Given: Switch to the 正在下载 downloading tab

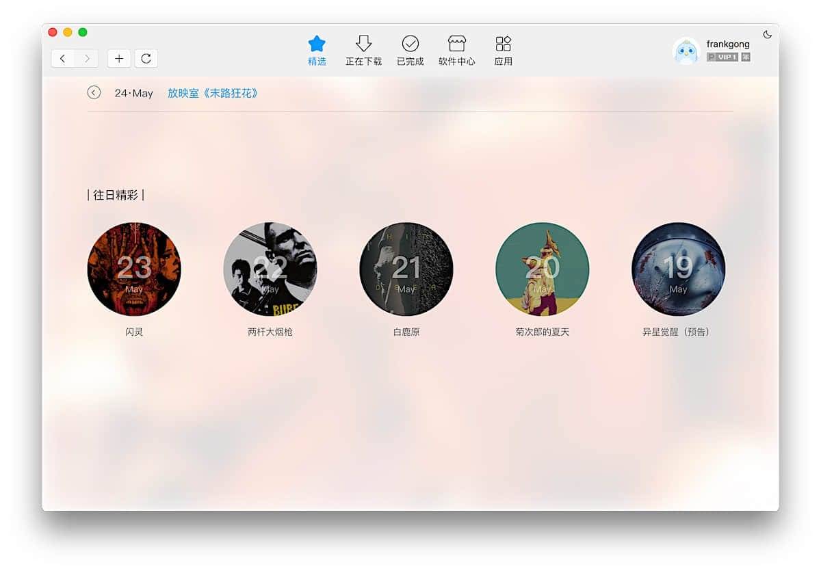Looking at the screenshot, I should (363, 51).
